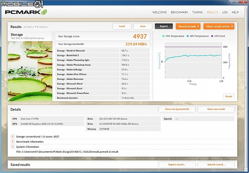Click the water lily Storage test thumbnail

pos(30,71)
